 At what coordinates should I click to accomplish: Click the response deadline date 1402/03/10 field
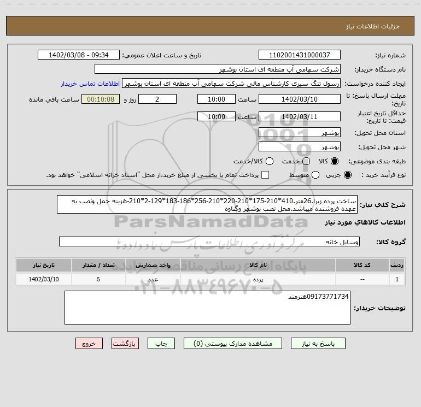[300, 99]
